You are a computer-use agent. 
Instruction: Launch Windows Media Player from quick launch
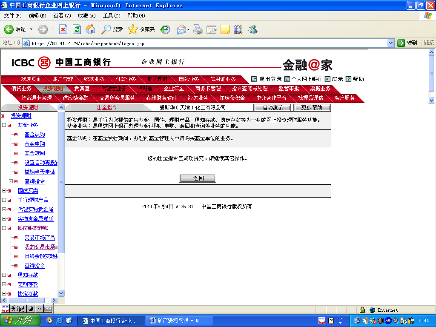coord(49,321)
